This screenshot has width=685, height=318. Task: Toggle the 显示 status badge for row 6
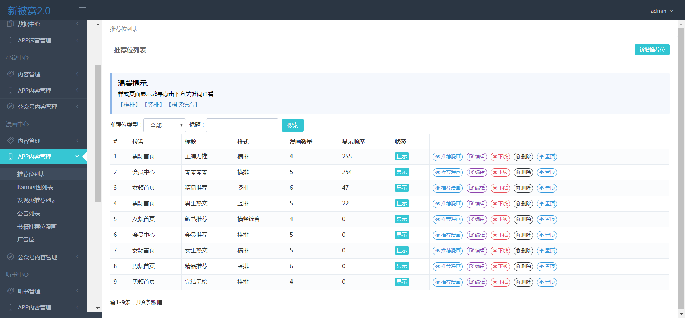coord(401,235)
